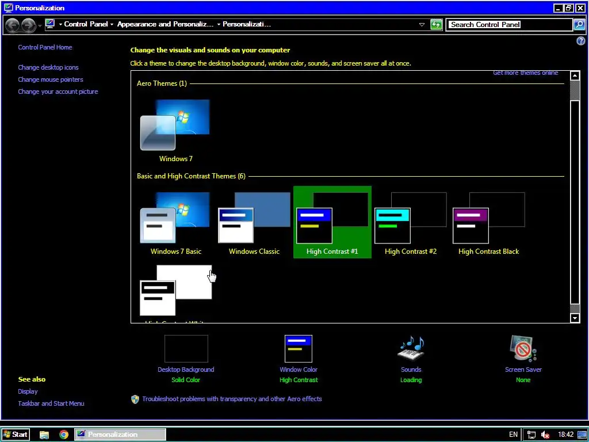Open Taskbar and Start Menu link

click(x=51, y=403)
